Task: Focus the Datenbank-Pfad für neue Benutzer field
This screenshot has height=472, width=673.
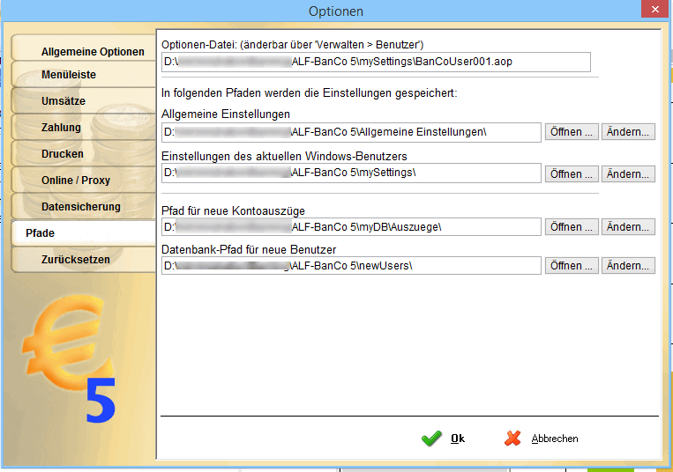Action: 351,266
